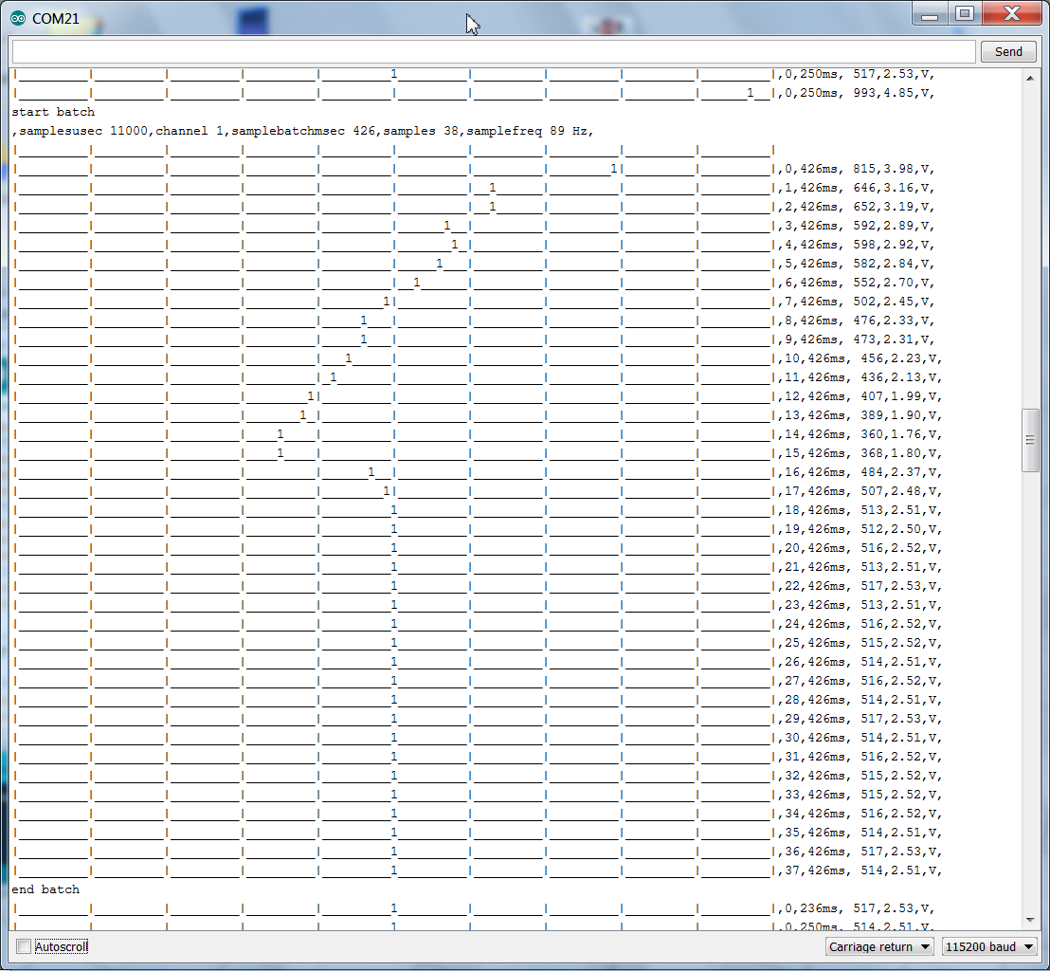Enable the Autoscroll checkbox
The width and height of the screenshot is (1050, 971).
coord(24,946)
